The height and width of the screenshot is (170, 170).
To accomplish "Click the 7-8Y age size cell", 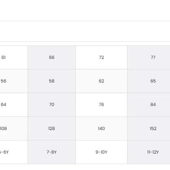I will 52,152.
